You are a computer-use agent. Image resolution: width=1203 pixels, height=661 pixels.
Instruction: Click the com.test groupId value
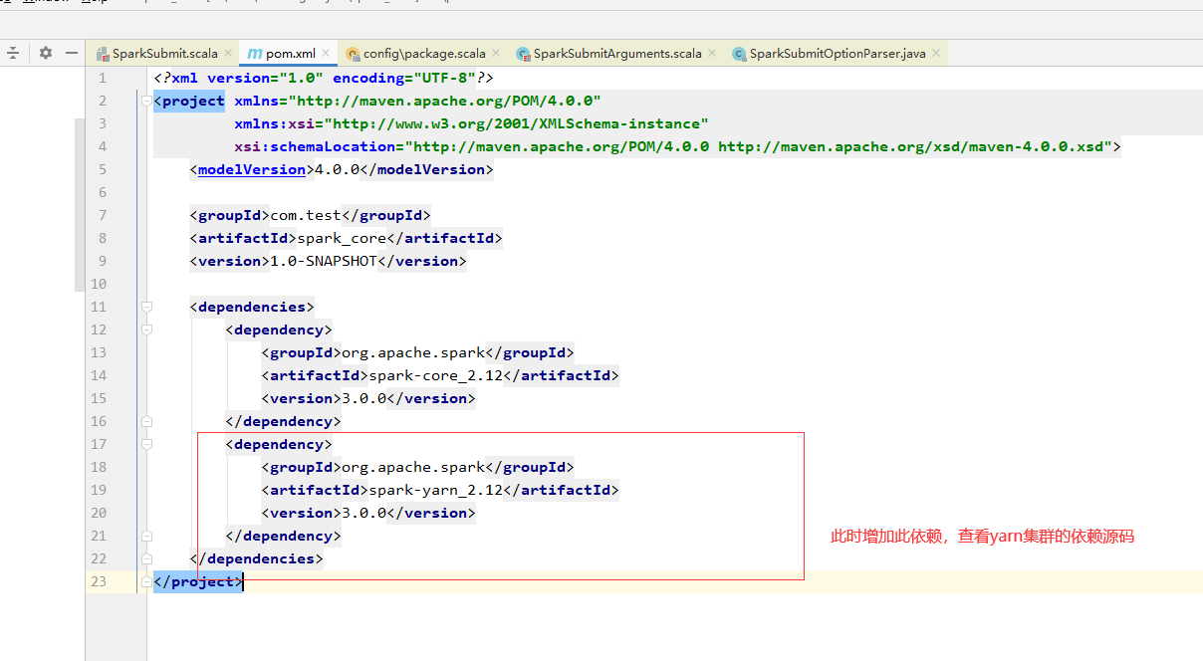[306, 215]
